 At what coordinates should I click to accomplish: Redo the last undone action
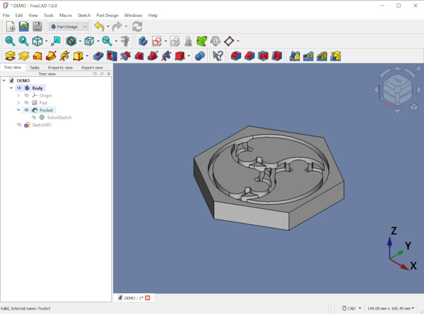click(117, 27)
